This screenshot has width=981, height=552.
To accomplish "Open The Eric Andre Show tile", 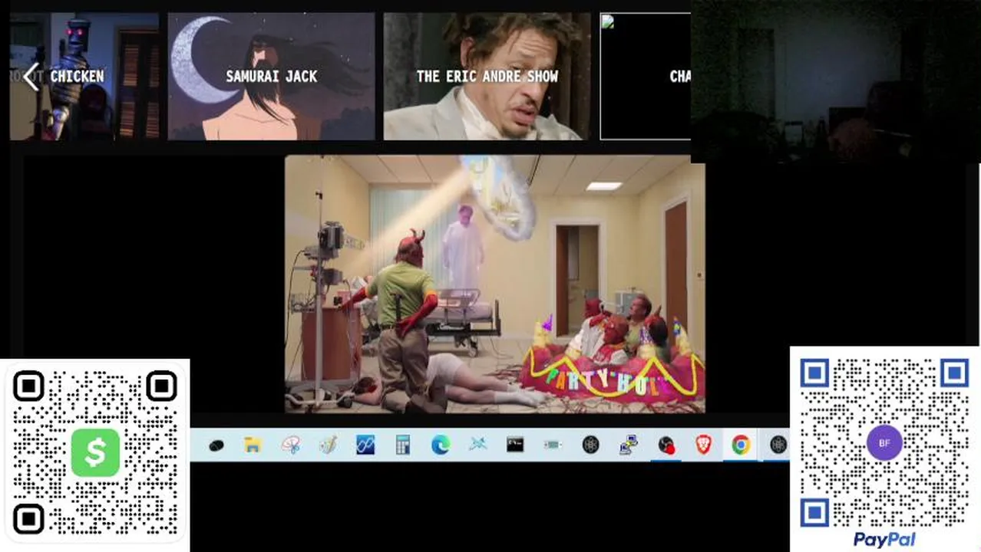I will 487,77.
